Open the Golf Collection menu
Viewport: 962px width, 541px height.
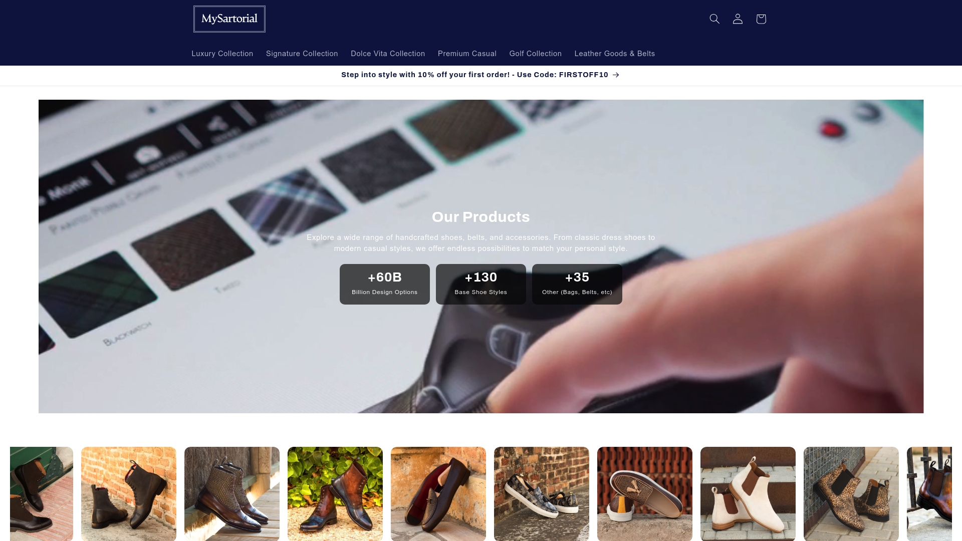535,54
